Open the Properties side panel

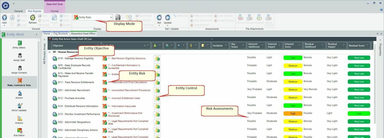[381, 50]
